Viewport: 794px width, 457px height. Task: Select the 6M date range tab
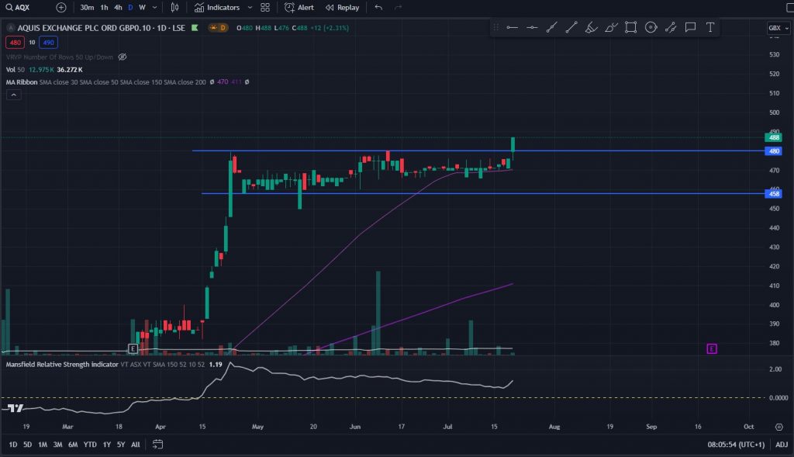coord(73,445)
